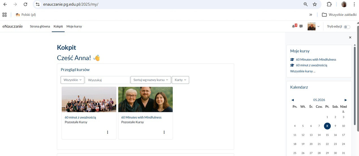This screenshot has height=156, width=359.
Task: Show more bookmarks with the double chevron
Action: (311, 15)
